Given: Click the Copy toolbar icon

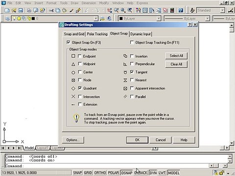Looking at the screenshot, I should (58, 10).
